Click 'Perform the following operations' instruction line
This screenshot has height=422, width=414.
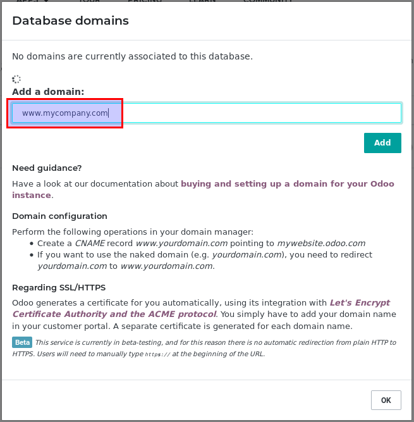132,232
